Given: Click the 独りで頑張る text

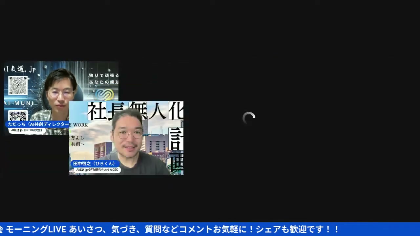Looking at the screenshot, I should point(104,75).
